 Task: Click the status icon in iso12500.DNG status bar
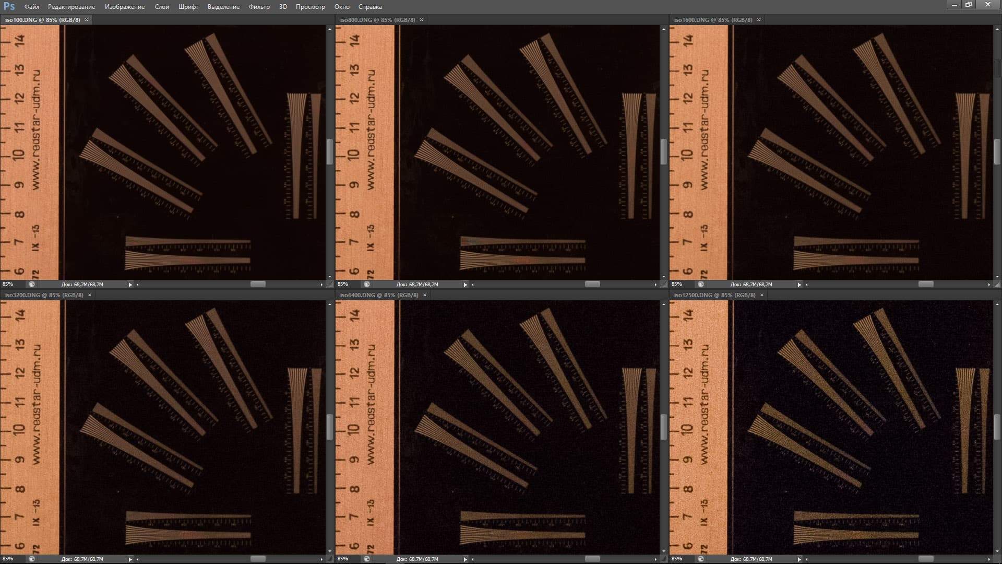coord(701,559)
